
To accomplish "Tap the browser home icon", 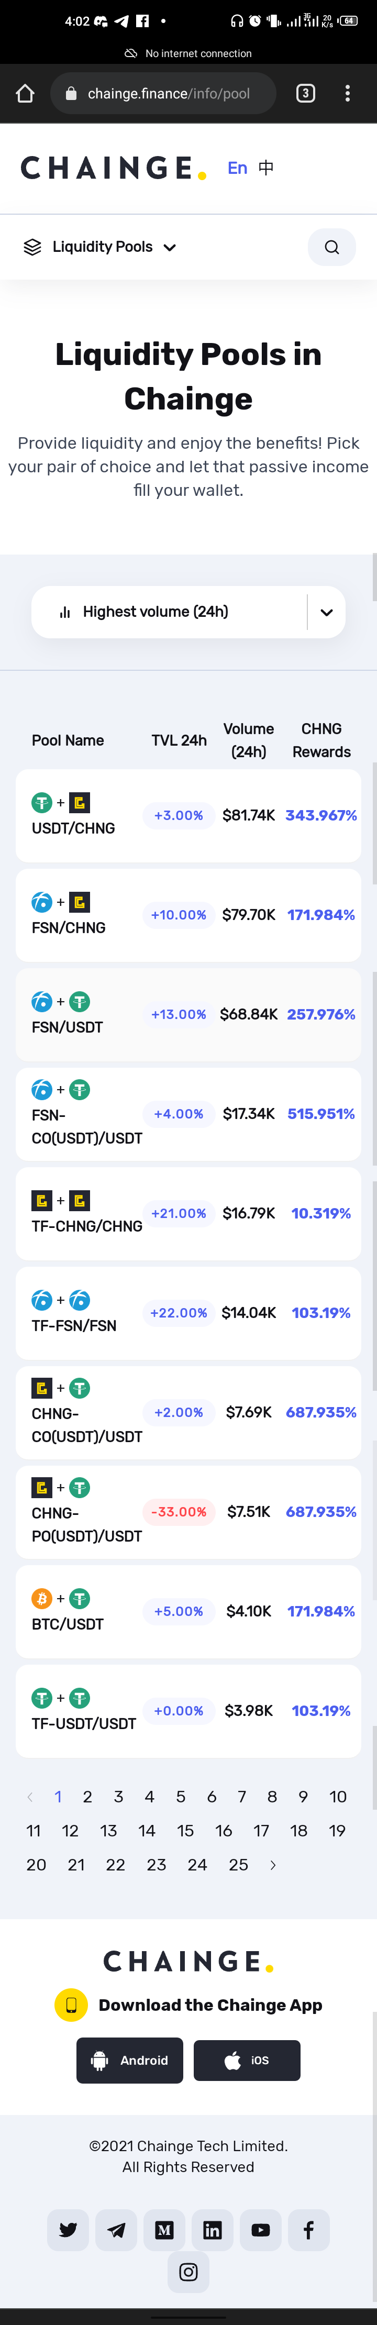I will [x=25, y=94].
